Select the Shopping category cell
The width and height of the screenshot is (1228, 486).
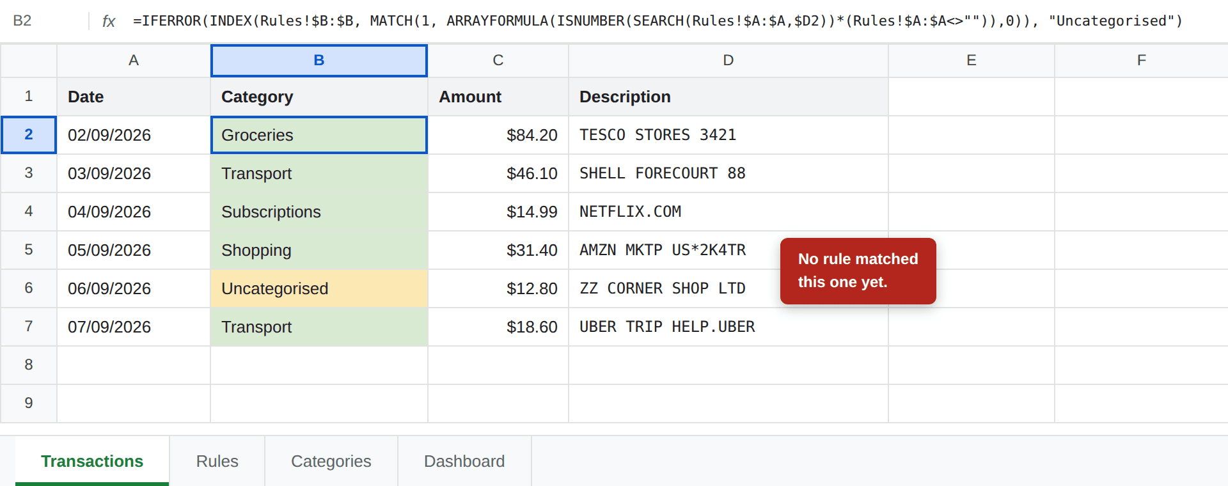(x=319, y=250)
